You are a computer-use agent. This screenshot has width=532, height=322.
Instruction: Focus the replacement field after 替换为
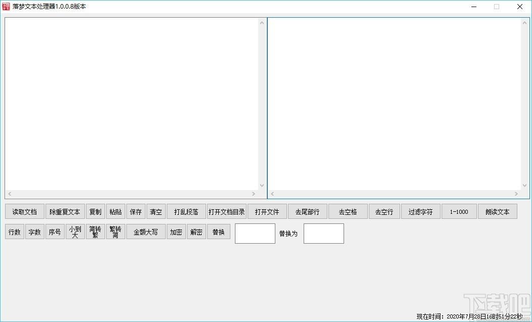coord(324,234)
